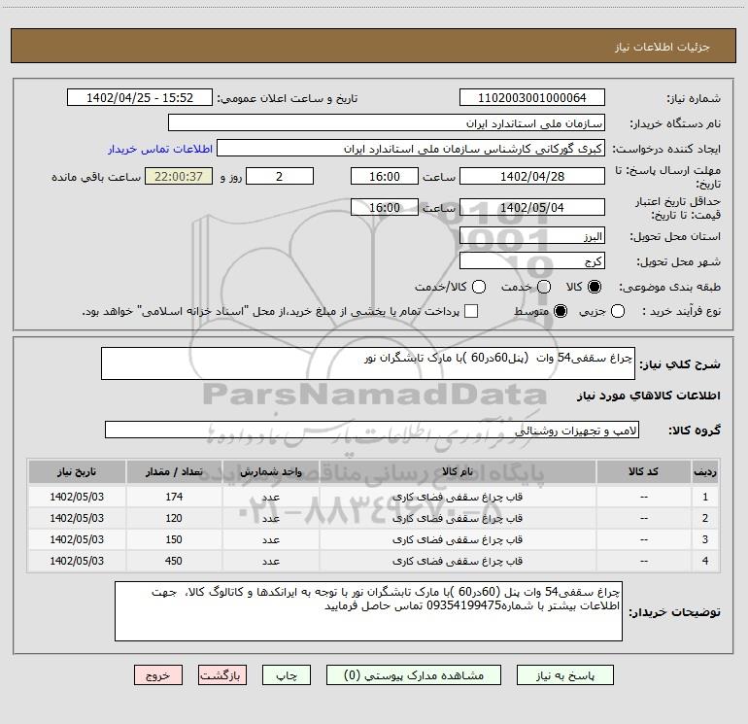Click the unit cell عدد in row 2
The height and width of the screenshot is (724, 748).
(x=270, y=518)
